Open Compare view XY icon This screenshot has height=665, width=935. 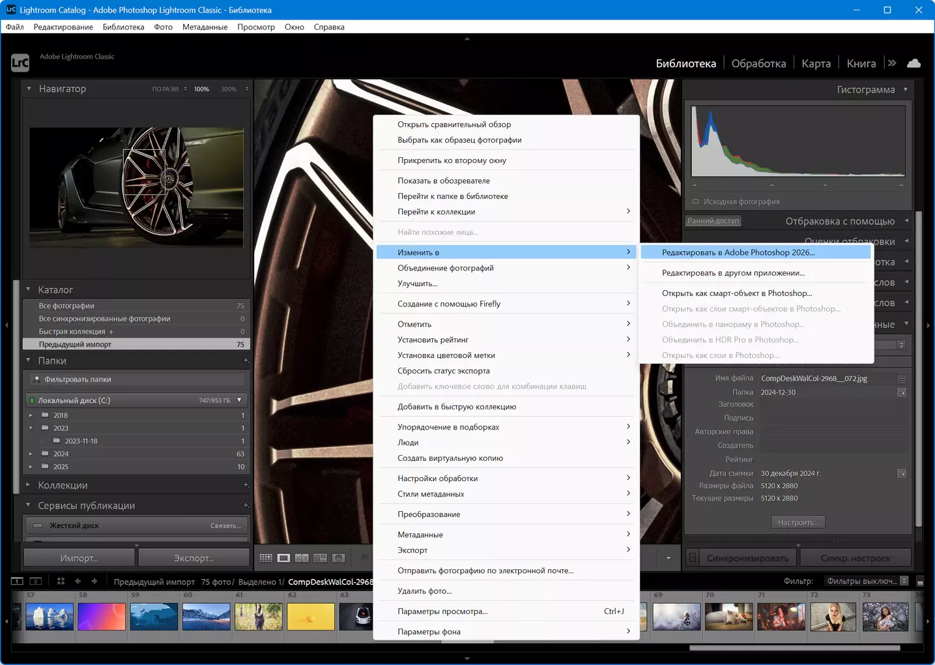point(302,558)
